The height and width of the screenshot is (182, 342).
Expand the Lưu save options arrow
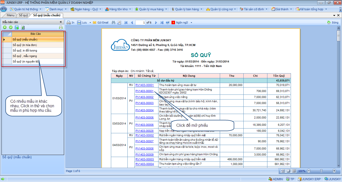(90, 22)
